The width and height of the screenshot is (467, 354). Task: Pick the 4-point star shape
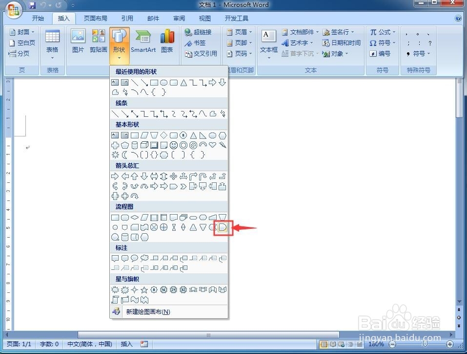135,289
